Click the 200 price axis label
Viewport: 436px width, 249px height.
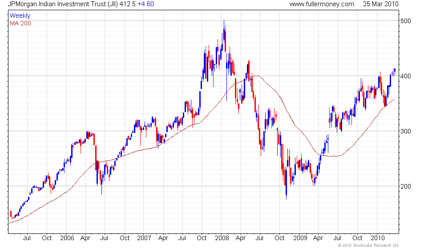coord(406,186)
